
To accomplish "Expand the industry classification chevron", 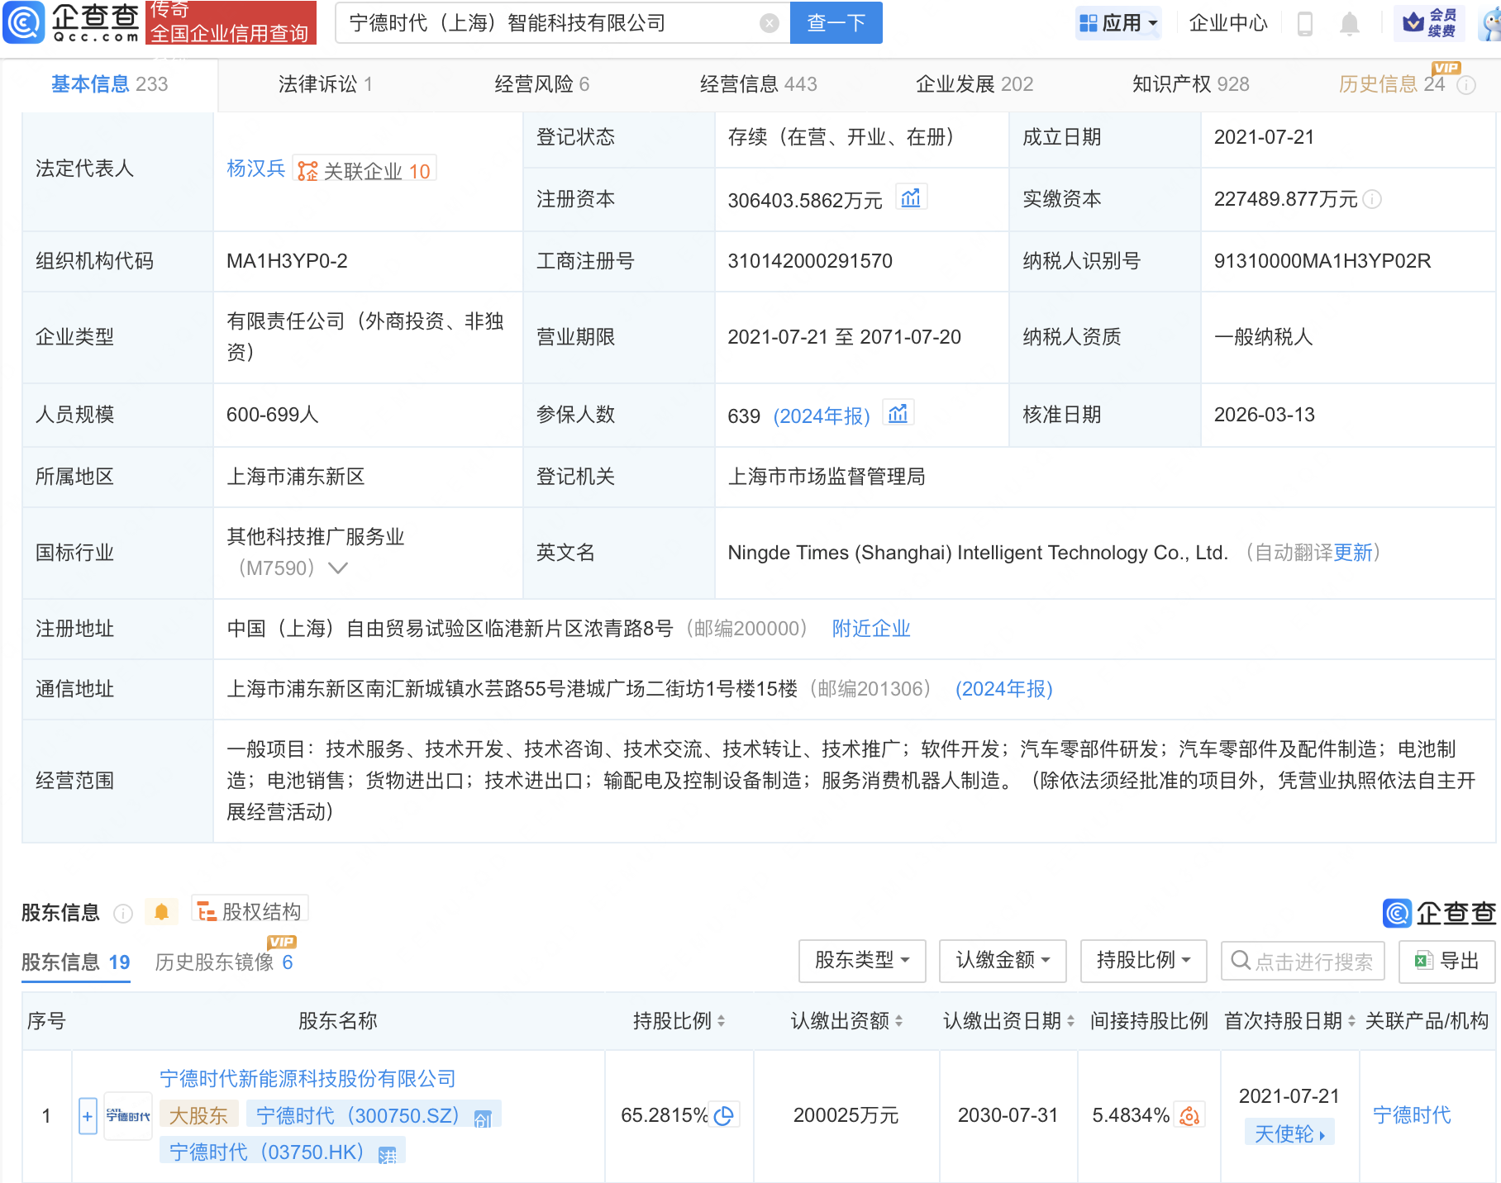I will click(338, 568).
